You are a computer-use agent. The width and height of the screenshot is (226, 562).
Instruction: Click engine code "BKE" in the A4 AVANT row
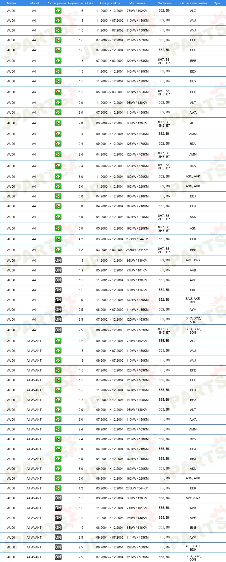point(193,528)
